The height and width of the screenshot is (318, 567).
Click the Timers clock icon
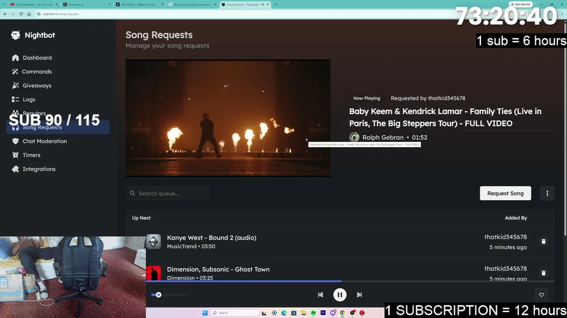point(16,155)
